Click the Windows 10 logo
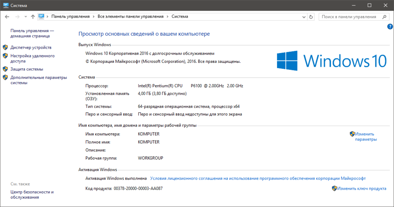The image size is (394, 207). (332, 61)
